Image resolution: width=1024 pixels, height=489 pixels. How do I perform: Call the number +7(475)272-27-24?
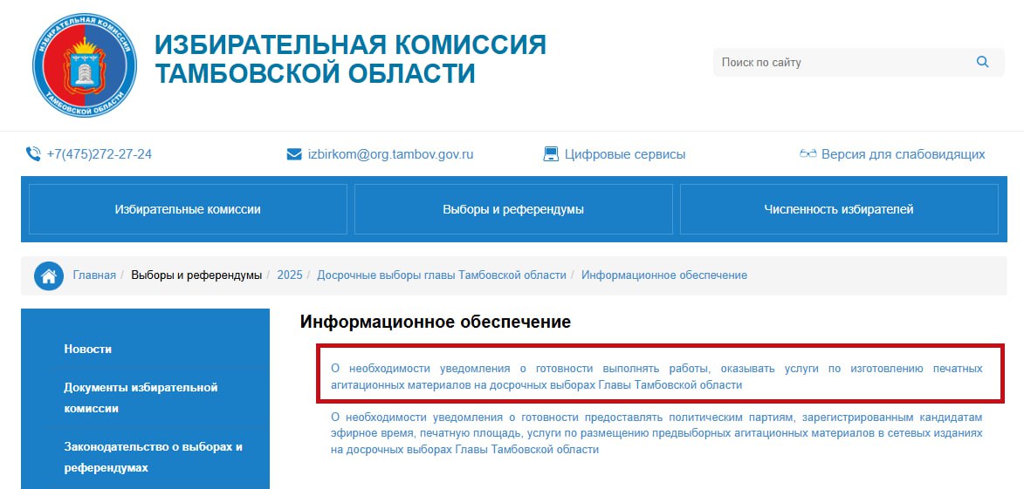coord(100,154)
